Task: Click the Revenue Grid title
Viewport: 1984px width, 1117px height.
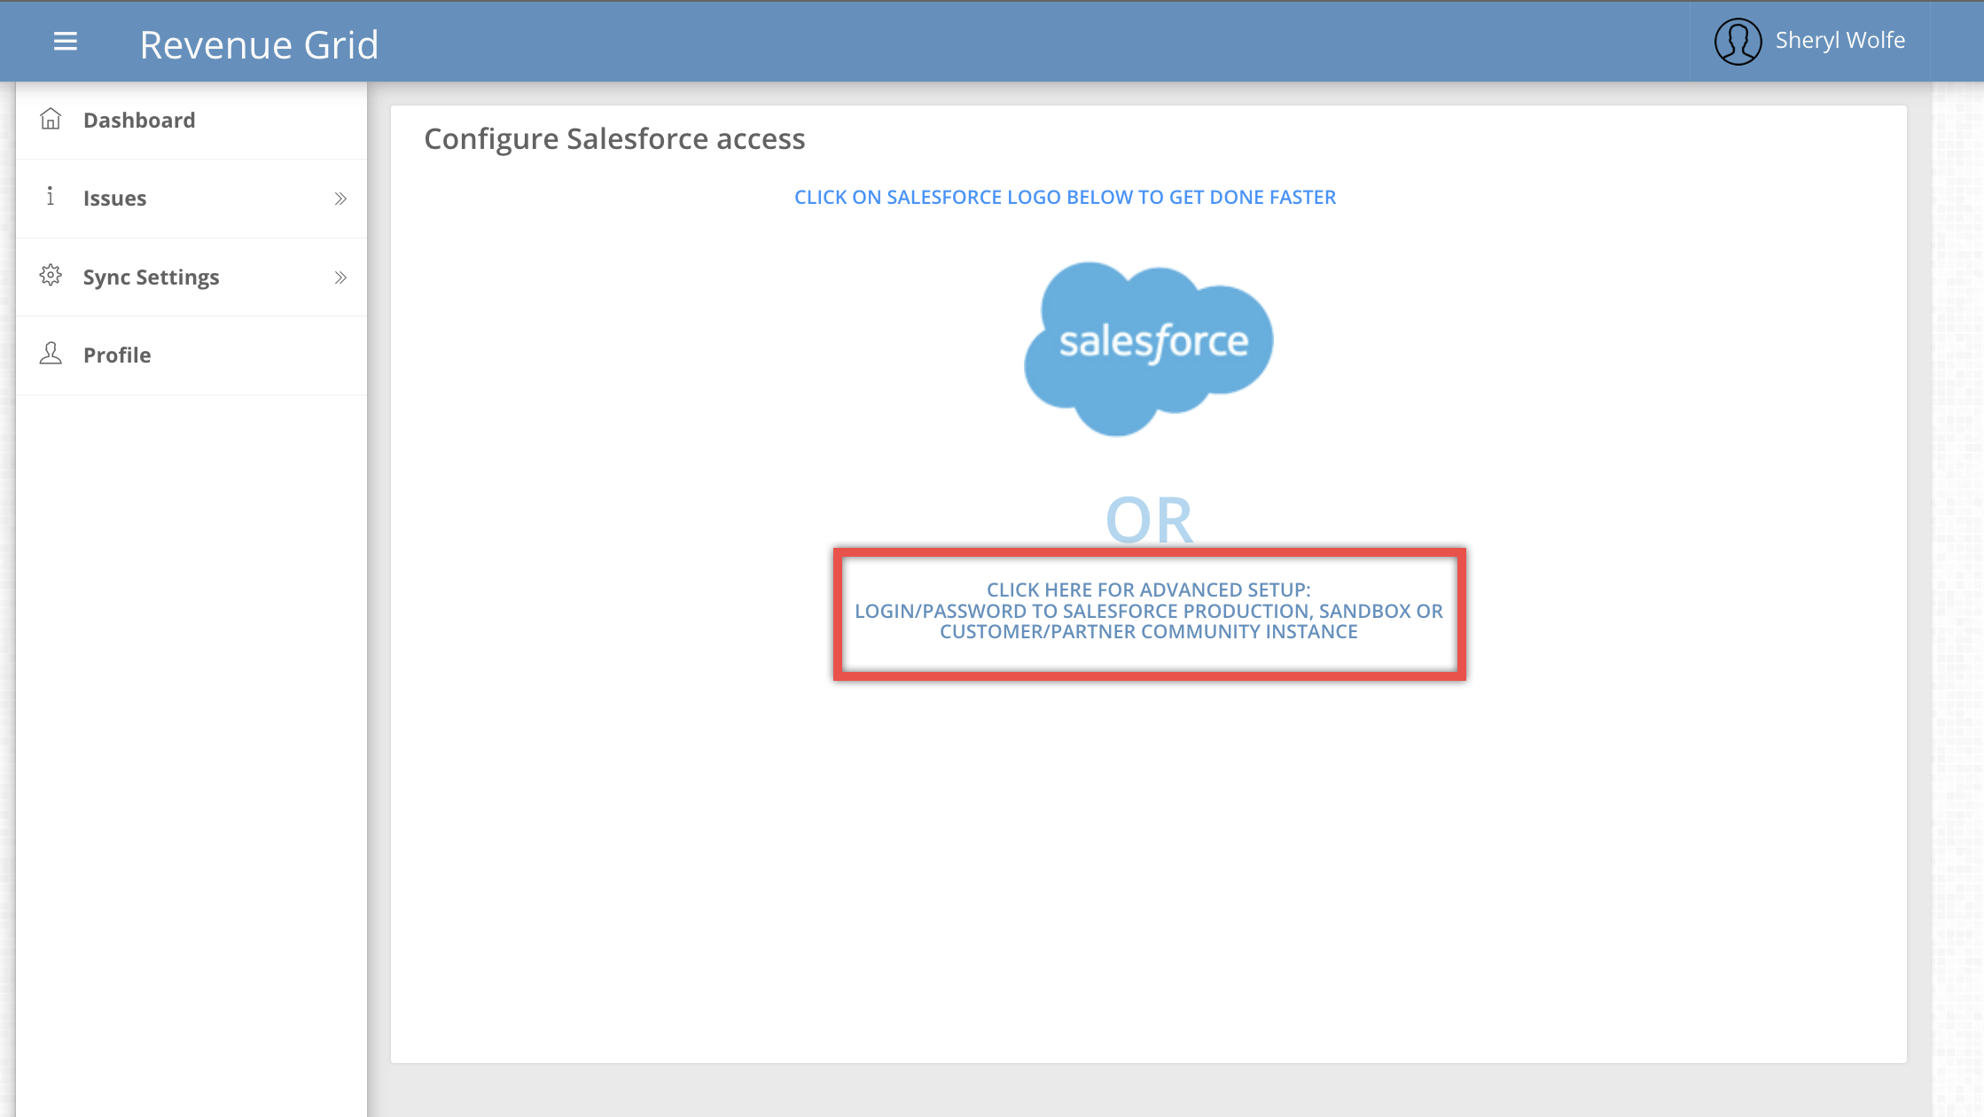Action: pos(259,44)
